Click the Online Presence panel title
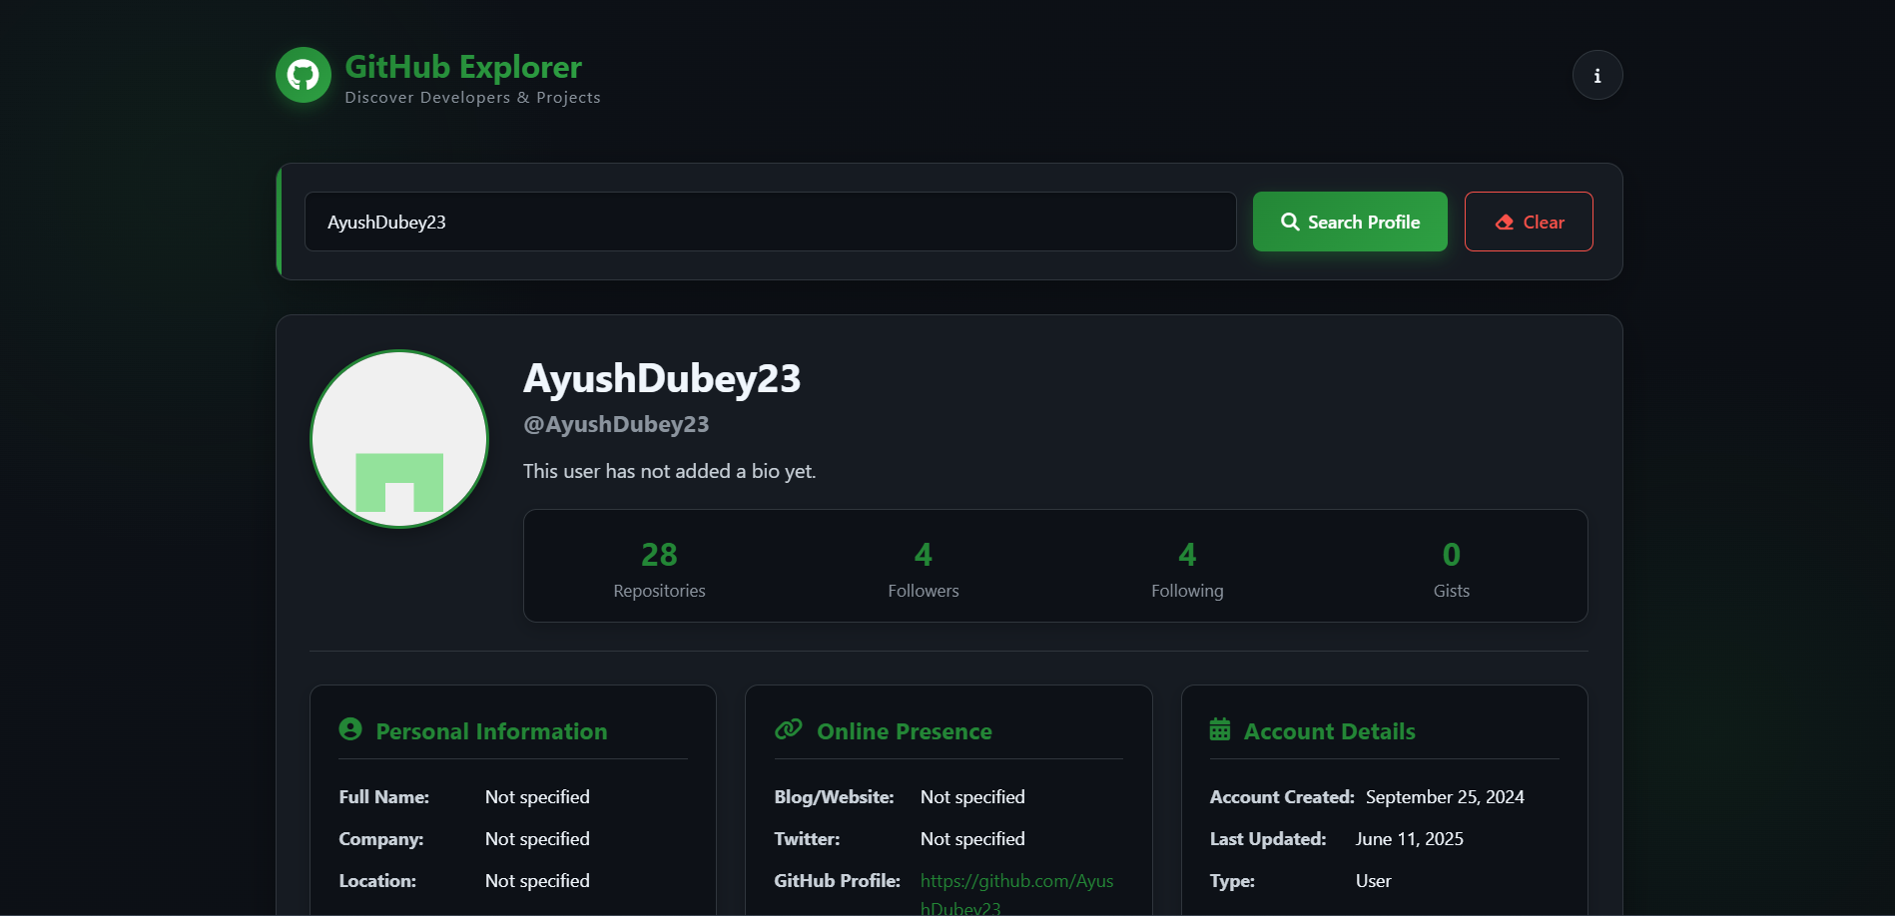Viewport: 1895px width, 916px height. (x=904, y=730)
